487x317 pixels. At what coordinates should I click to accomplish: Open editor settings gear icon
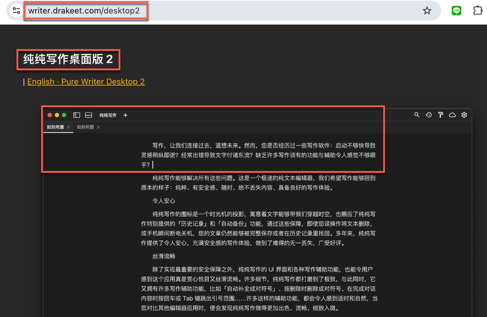click(464, 115)
